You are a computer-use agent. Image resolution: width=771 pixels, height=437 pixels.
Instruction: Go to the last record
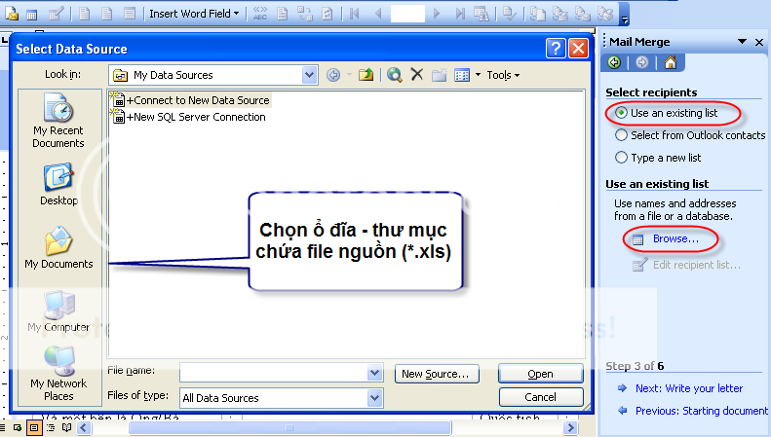click(x=460, y=14)
